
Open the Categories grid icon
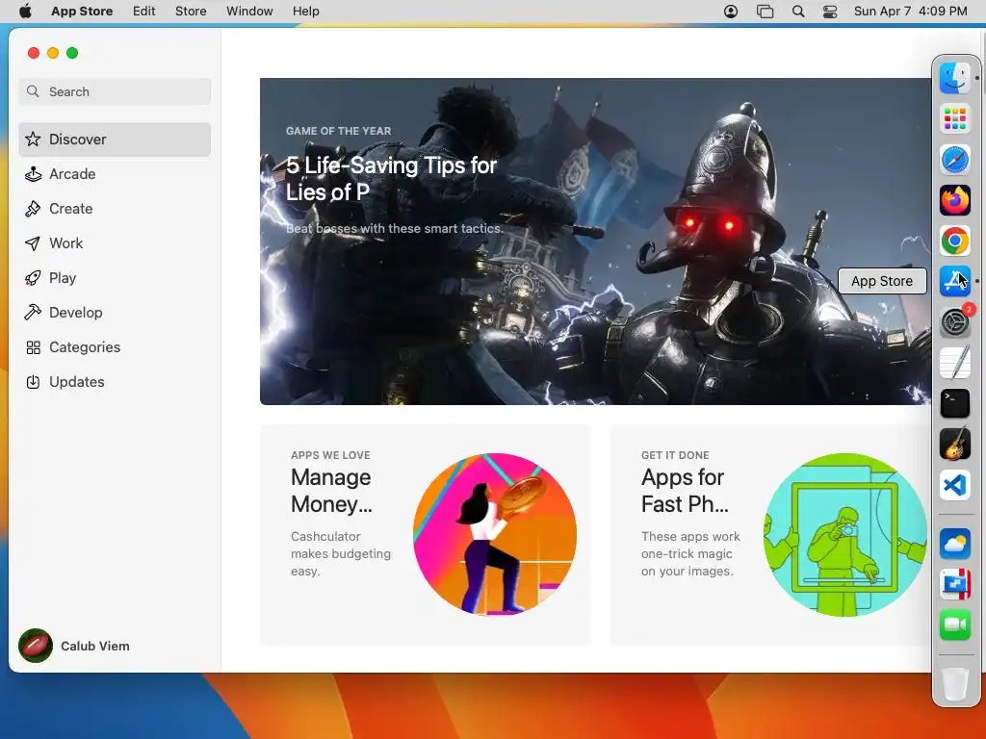33,346
